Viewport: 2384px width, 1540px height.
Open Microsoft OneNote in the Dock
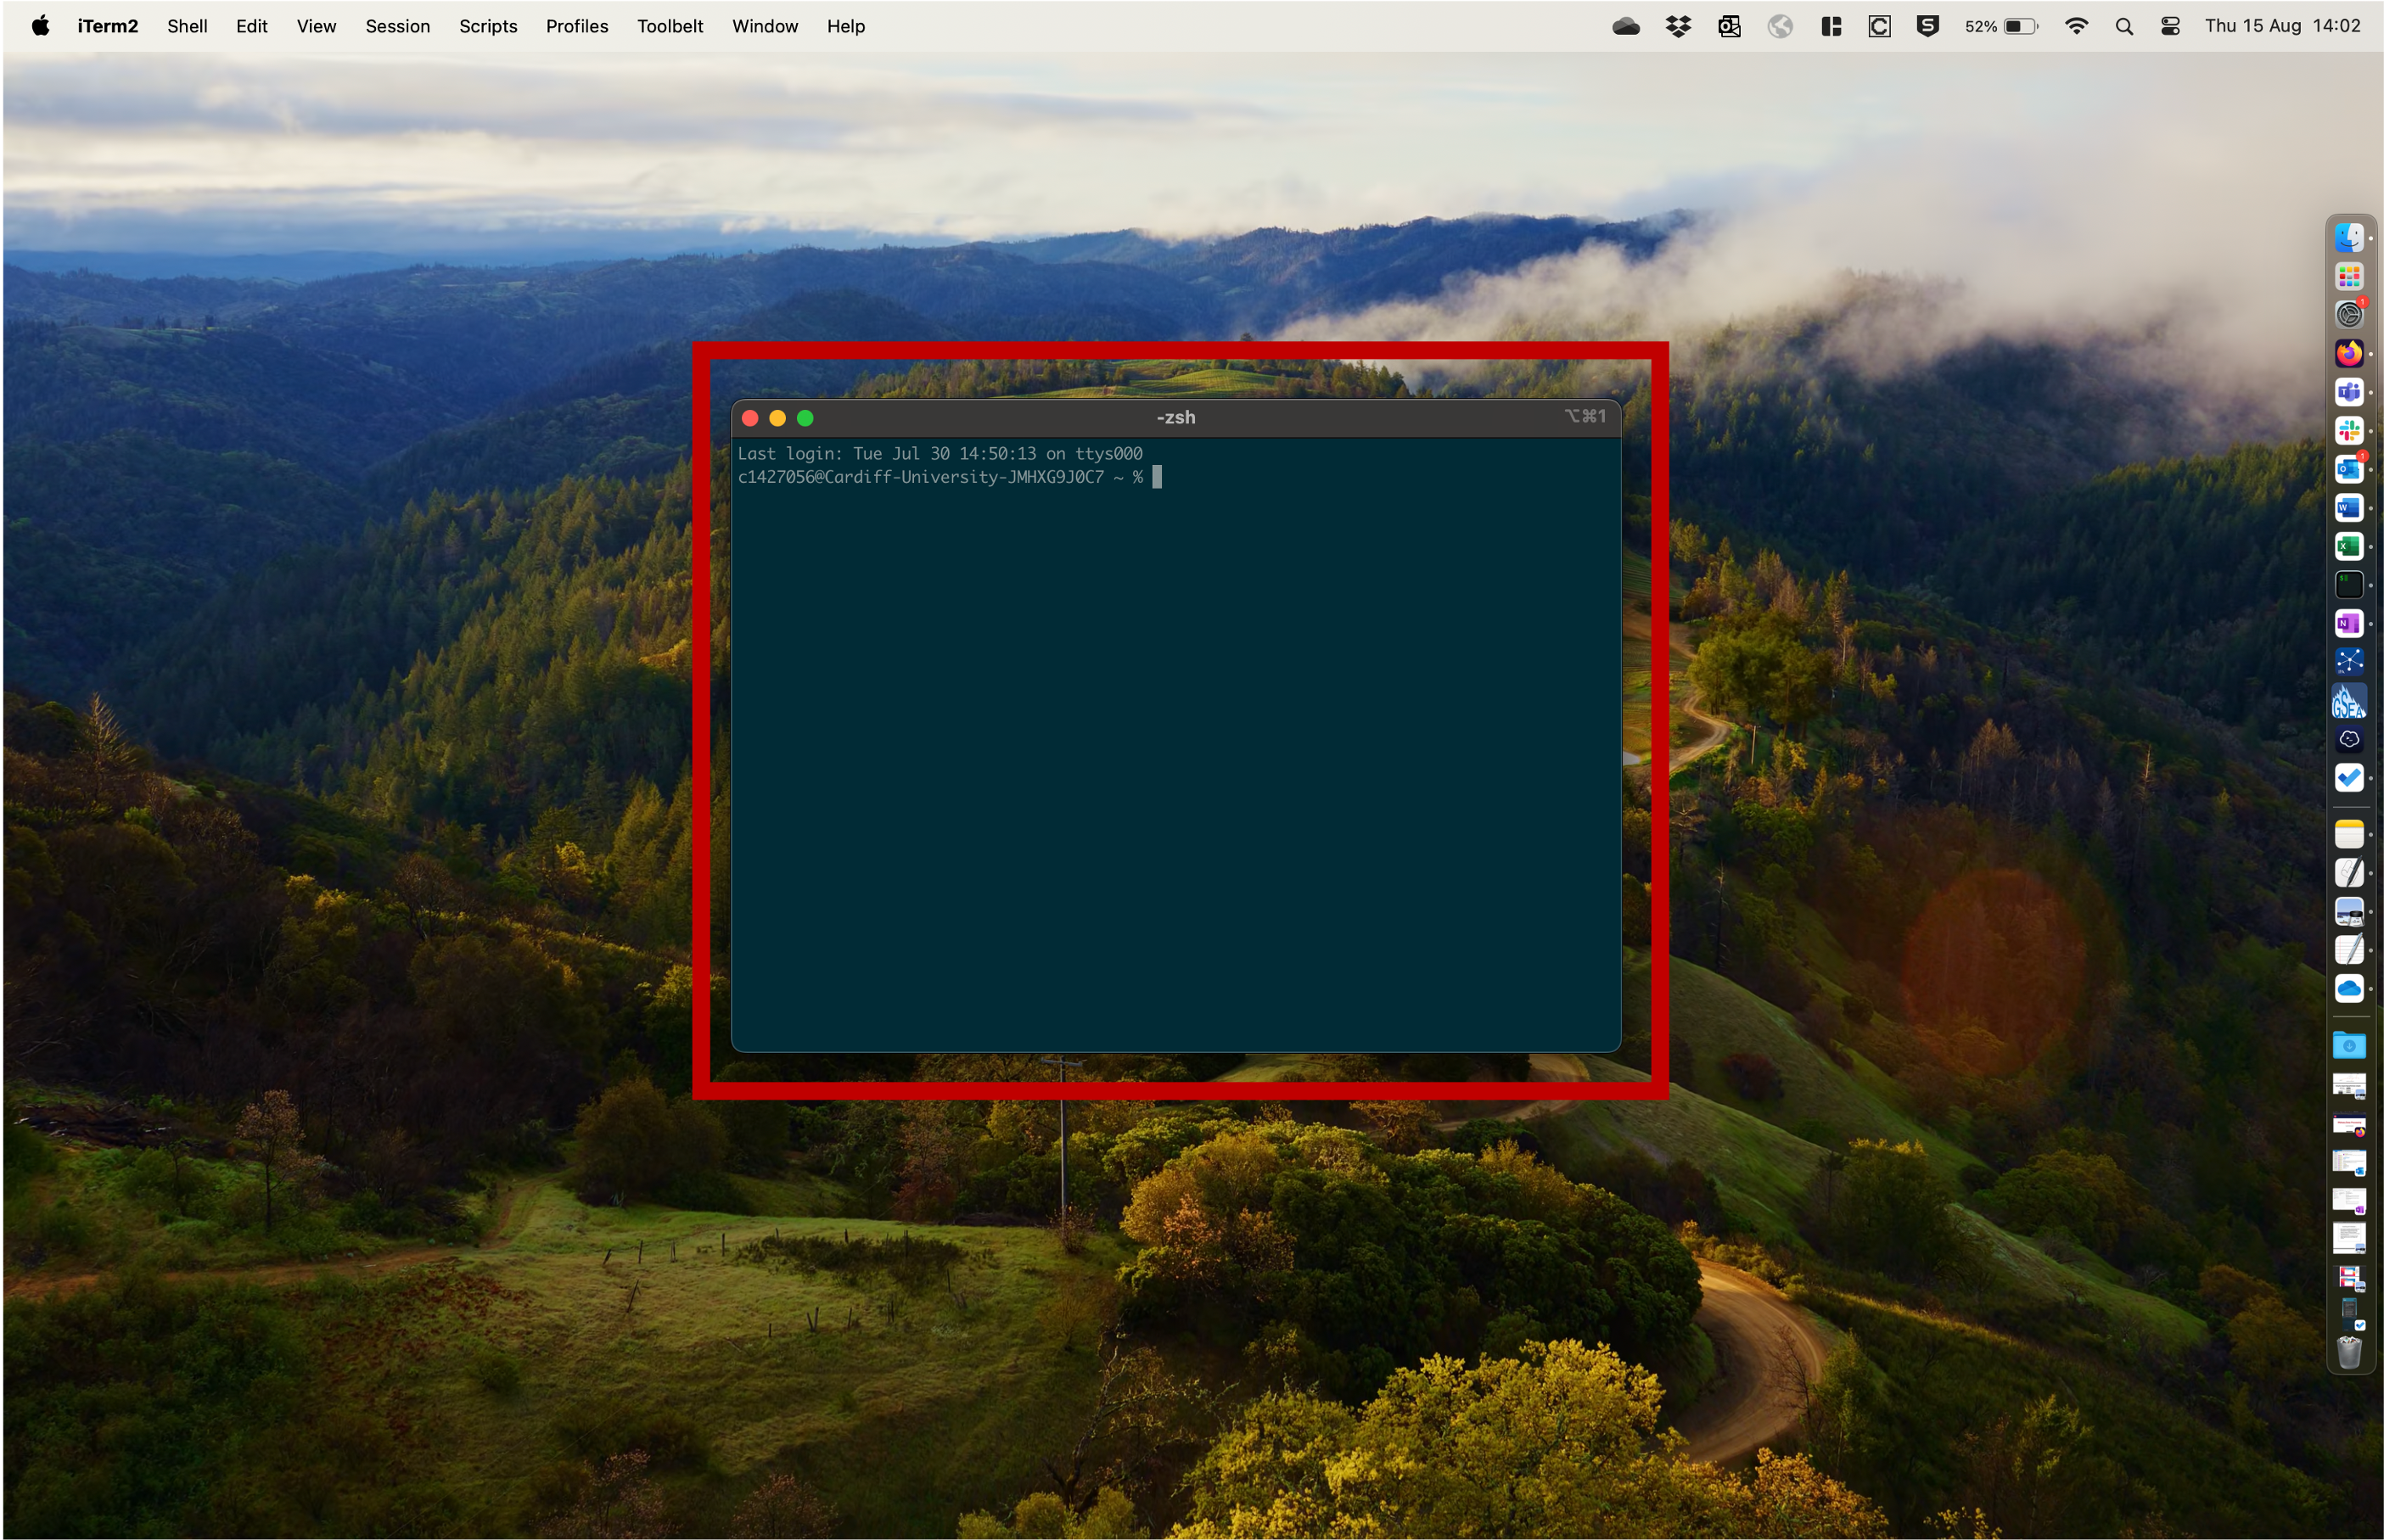point(2348,623)
